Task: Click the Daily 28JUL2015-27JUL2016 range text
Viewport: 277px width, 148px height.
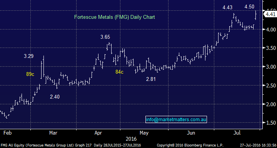Action: [x=117, y=145]
